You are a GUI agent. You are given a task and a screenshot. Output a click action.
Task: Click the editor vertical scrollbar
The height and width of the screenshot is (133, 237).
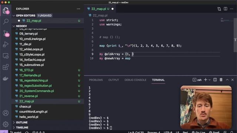(236, 35)
